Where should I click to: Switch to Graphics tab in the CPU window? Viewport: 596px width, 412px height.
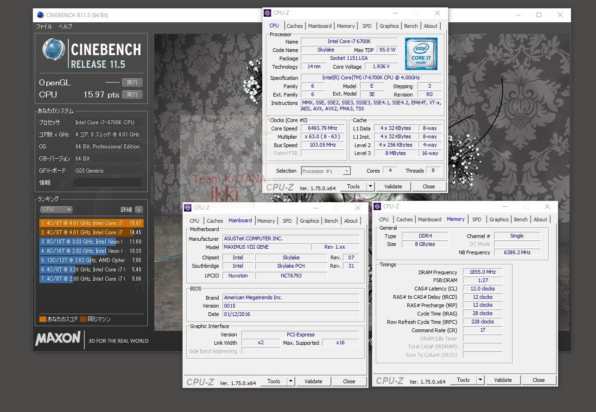click(389, 26)
